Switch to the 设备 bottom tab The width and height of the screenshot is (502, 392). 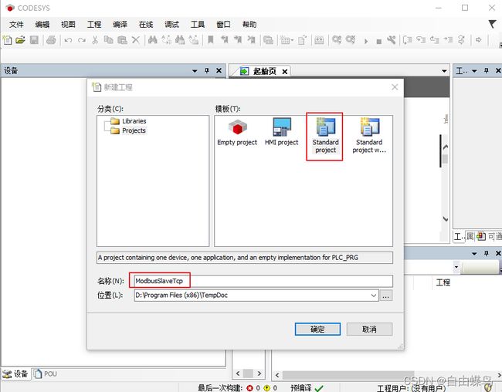pyautogui.click(x=16, y=373)
